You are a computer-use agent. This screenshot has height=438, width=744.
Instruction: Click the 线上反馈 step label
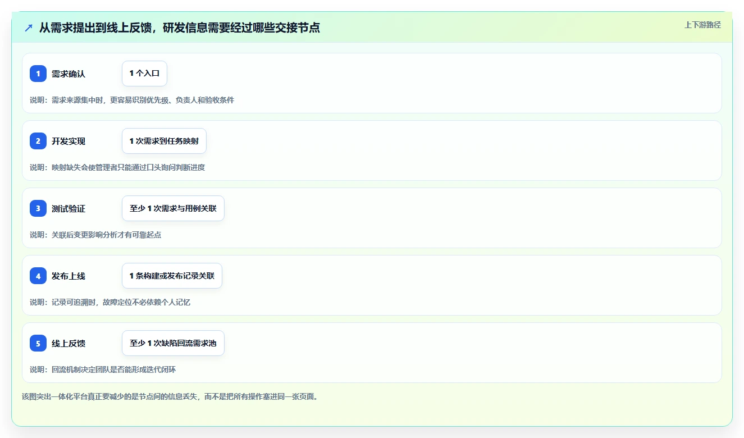click(x=69, y=343)
